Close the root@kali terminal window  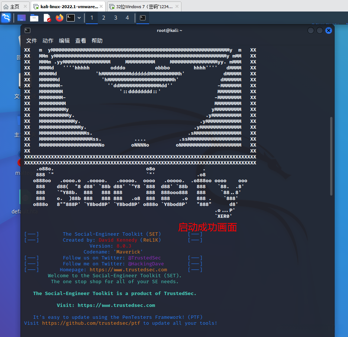click(x=329, y=30)
